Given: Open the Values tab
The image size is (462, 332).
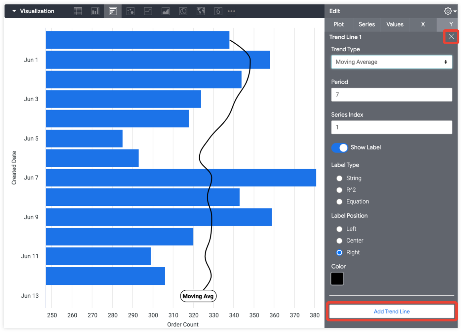Looking at the screenshot, I should (395, 24).
